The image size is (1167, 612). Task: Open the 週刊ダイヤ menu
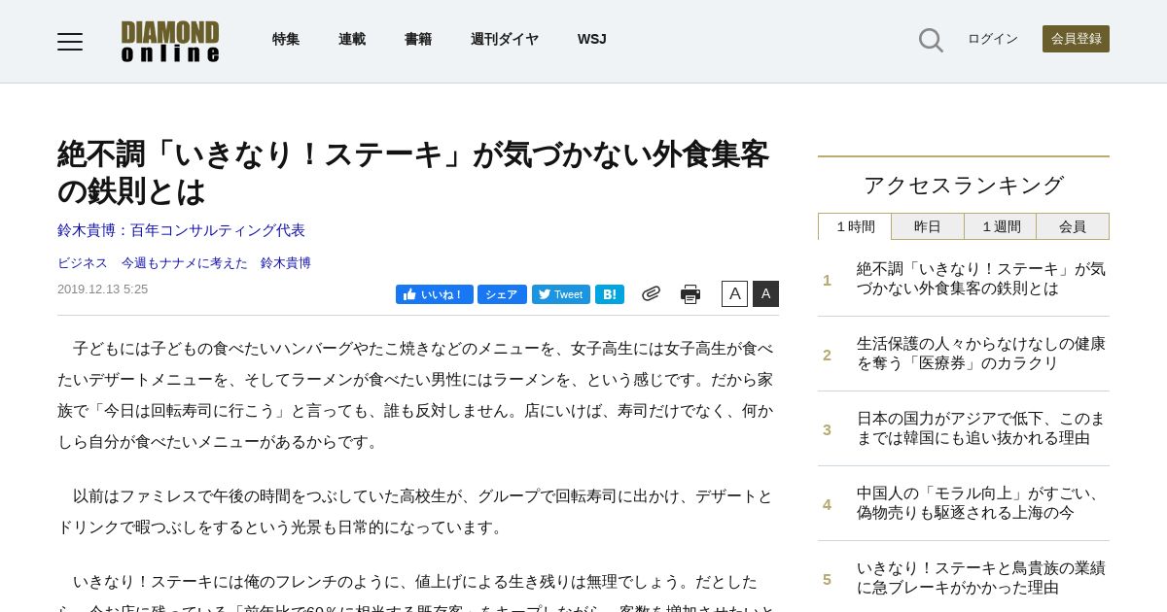pos(505,39)
